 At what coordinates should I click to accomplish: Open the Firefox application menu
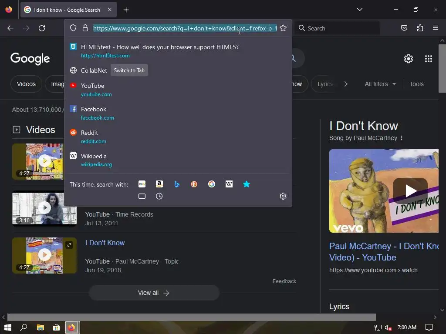436,28
